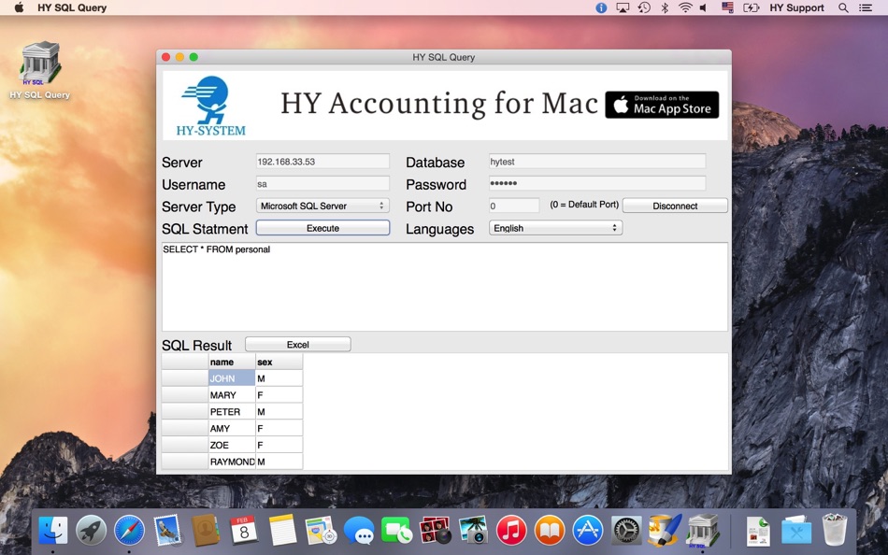Image resolution: width=888 pixels, height=555 pixels.
Task: Click the battery status icon
Action: (751, 7)
